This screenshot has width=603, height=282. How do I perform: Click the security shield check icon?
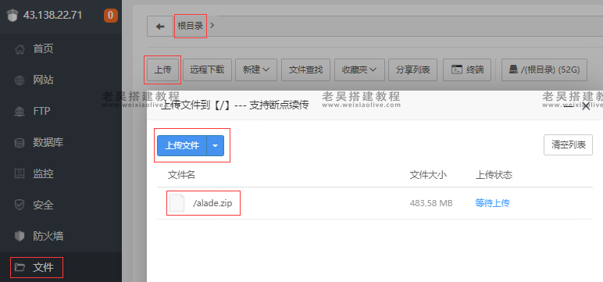[x=20, y=205]
